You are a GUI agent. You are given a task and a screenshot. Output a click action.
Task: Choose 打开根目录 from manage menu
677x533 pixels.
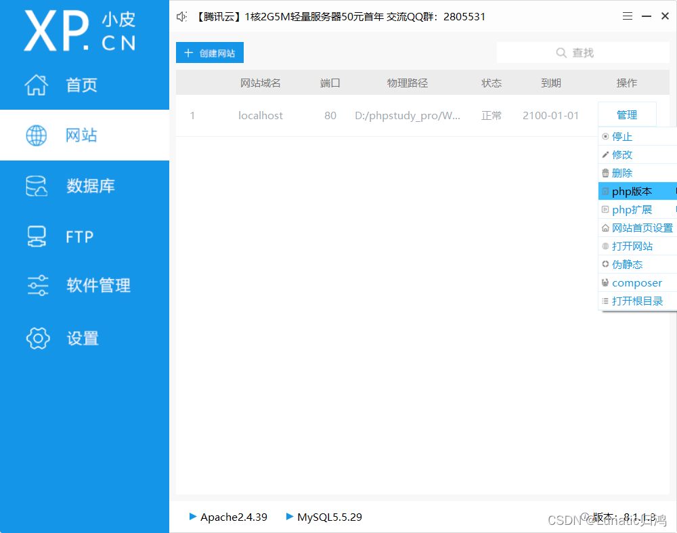(637, 301)
